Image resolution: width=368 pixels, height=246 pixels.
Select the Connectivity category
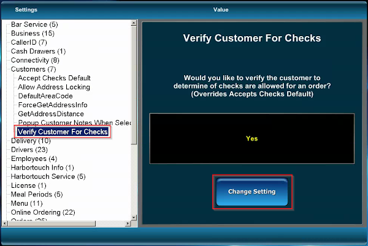(35, 60)
